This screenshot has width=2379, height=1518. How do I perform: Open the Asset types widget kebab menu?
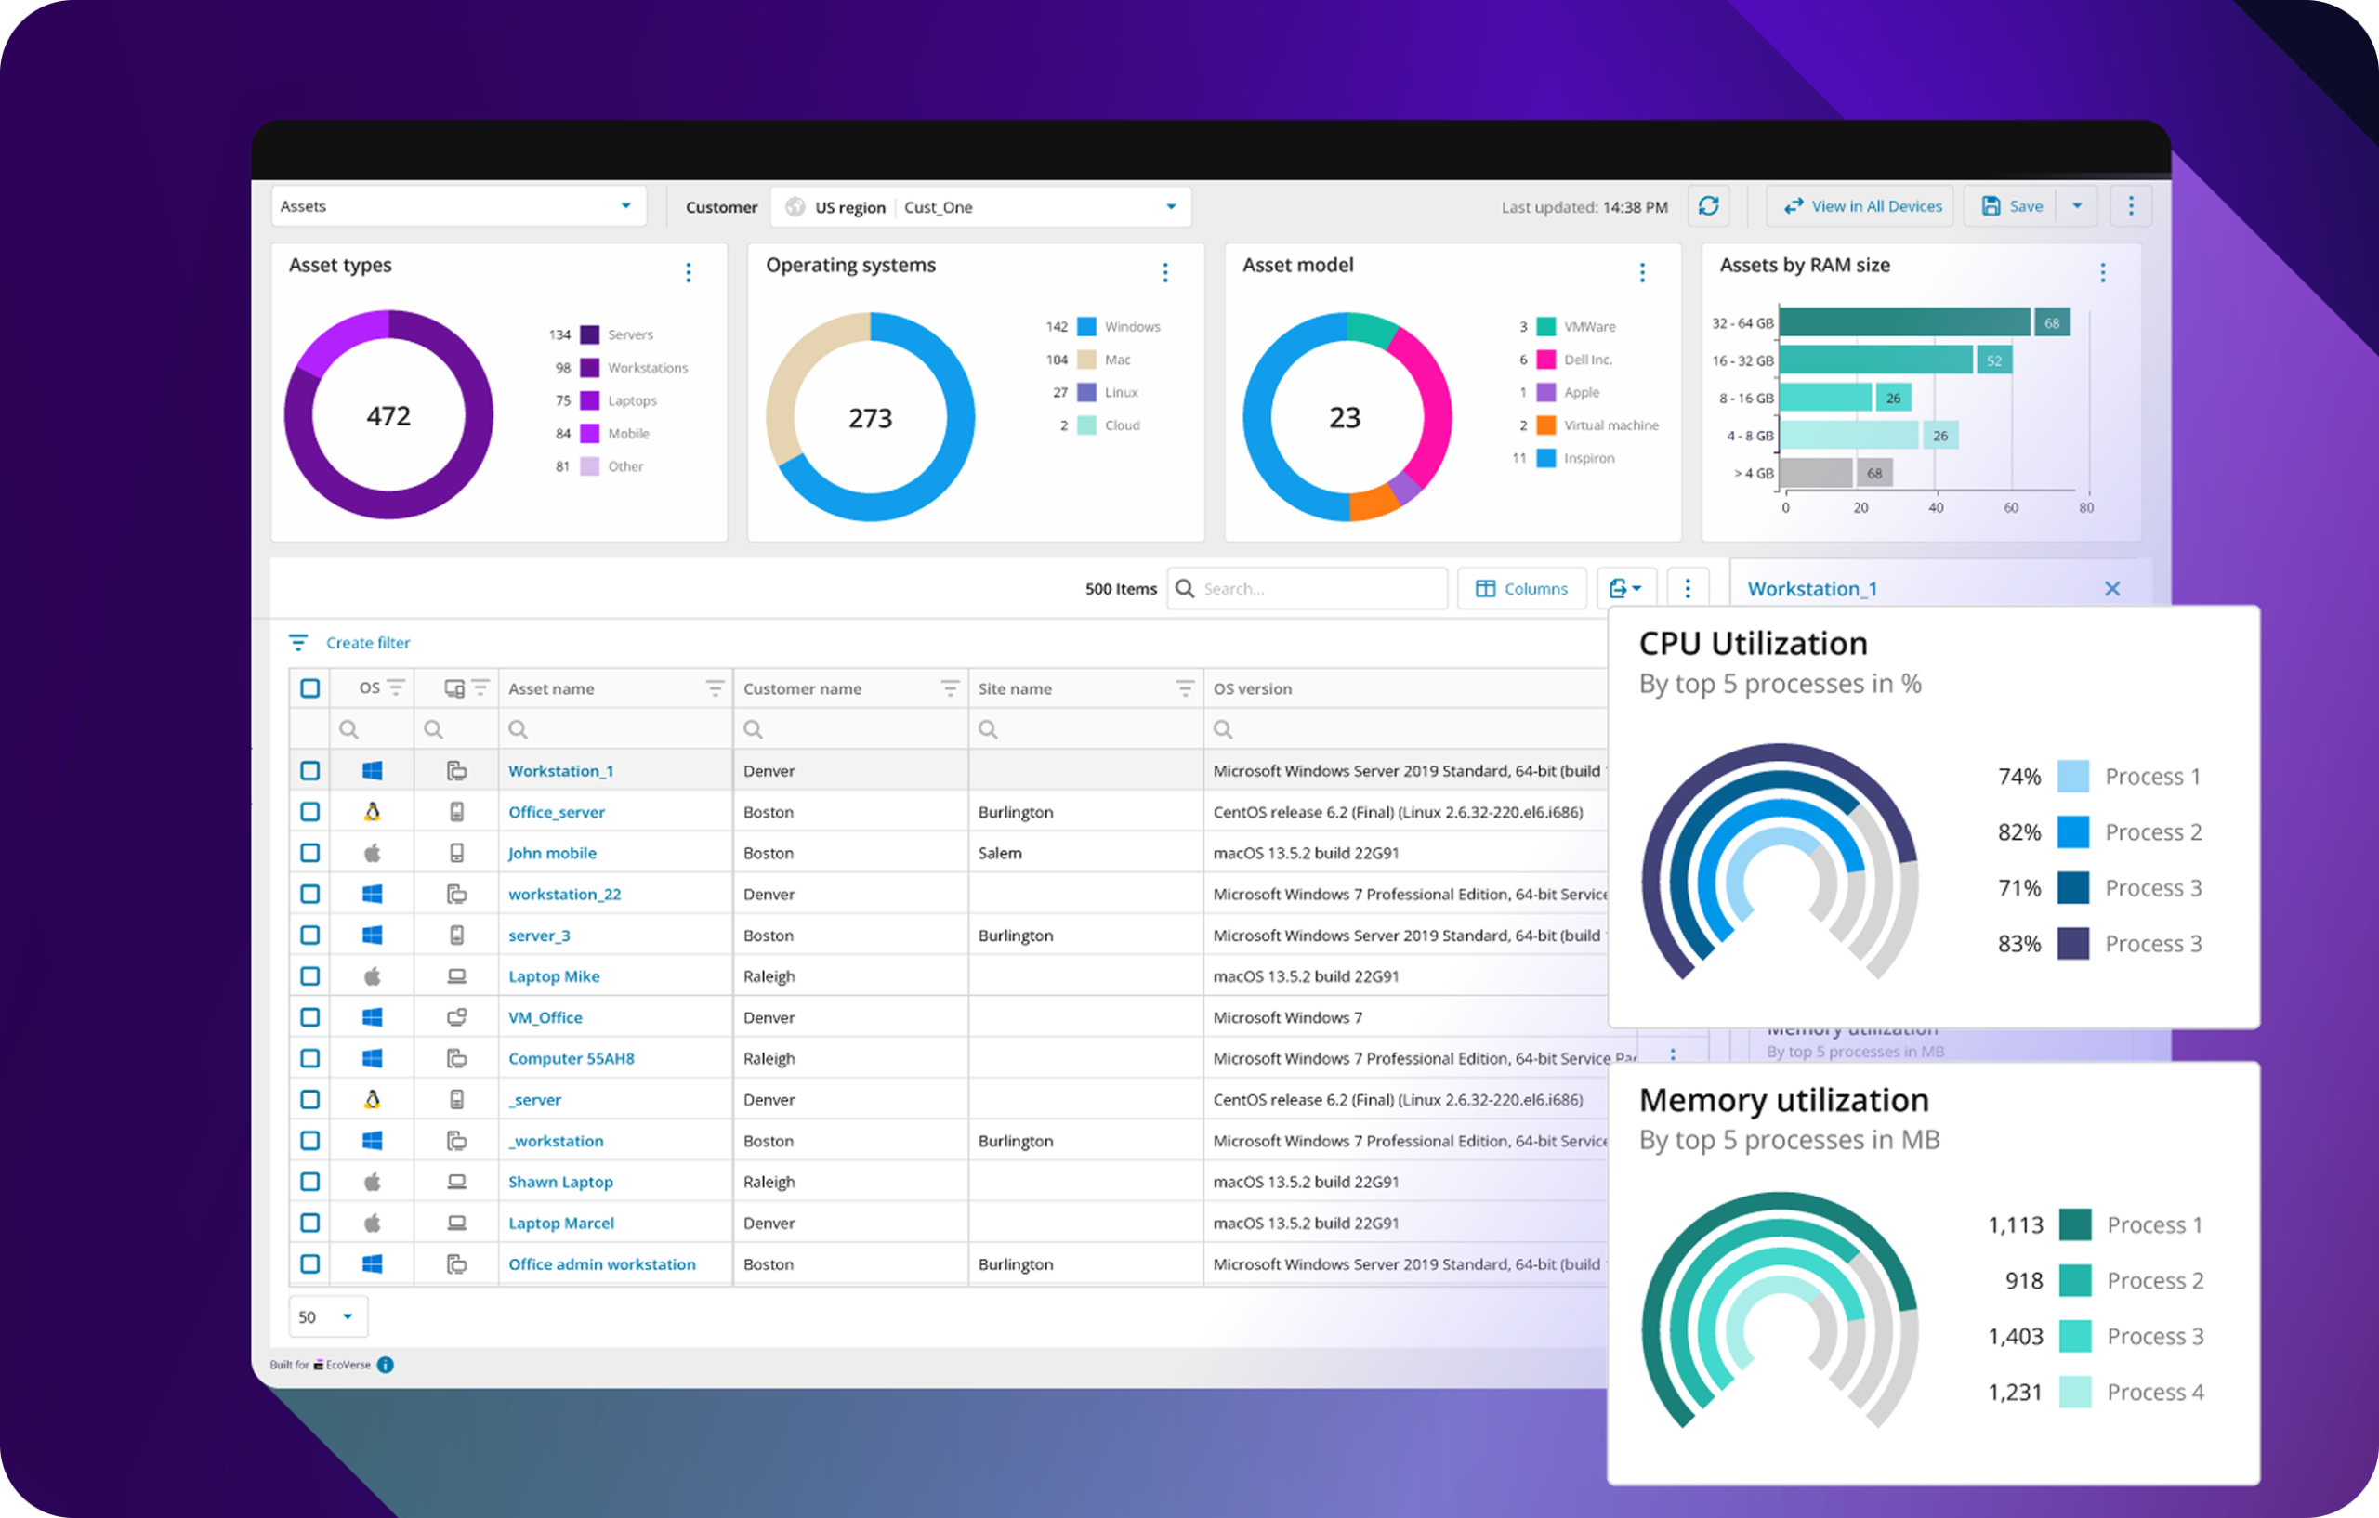689,272
